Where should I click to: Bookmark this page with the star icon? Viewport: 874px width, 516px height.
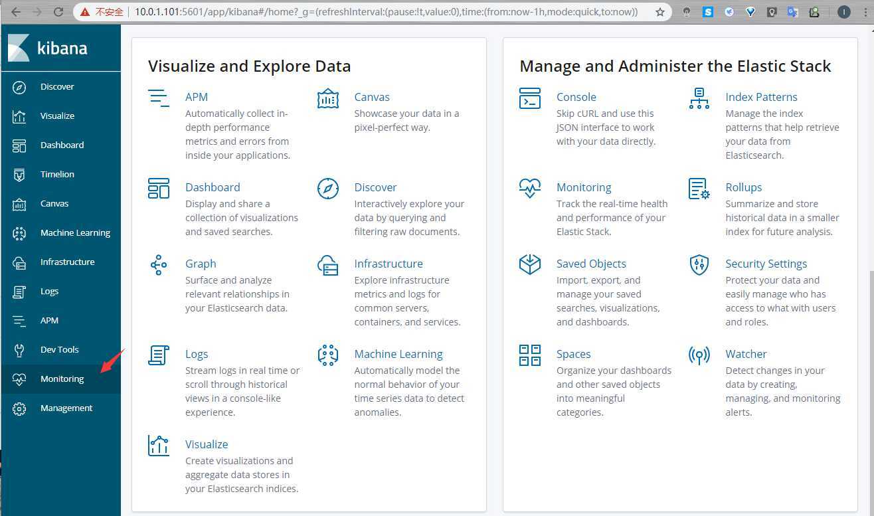659,12
